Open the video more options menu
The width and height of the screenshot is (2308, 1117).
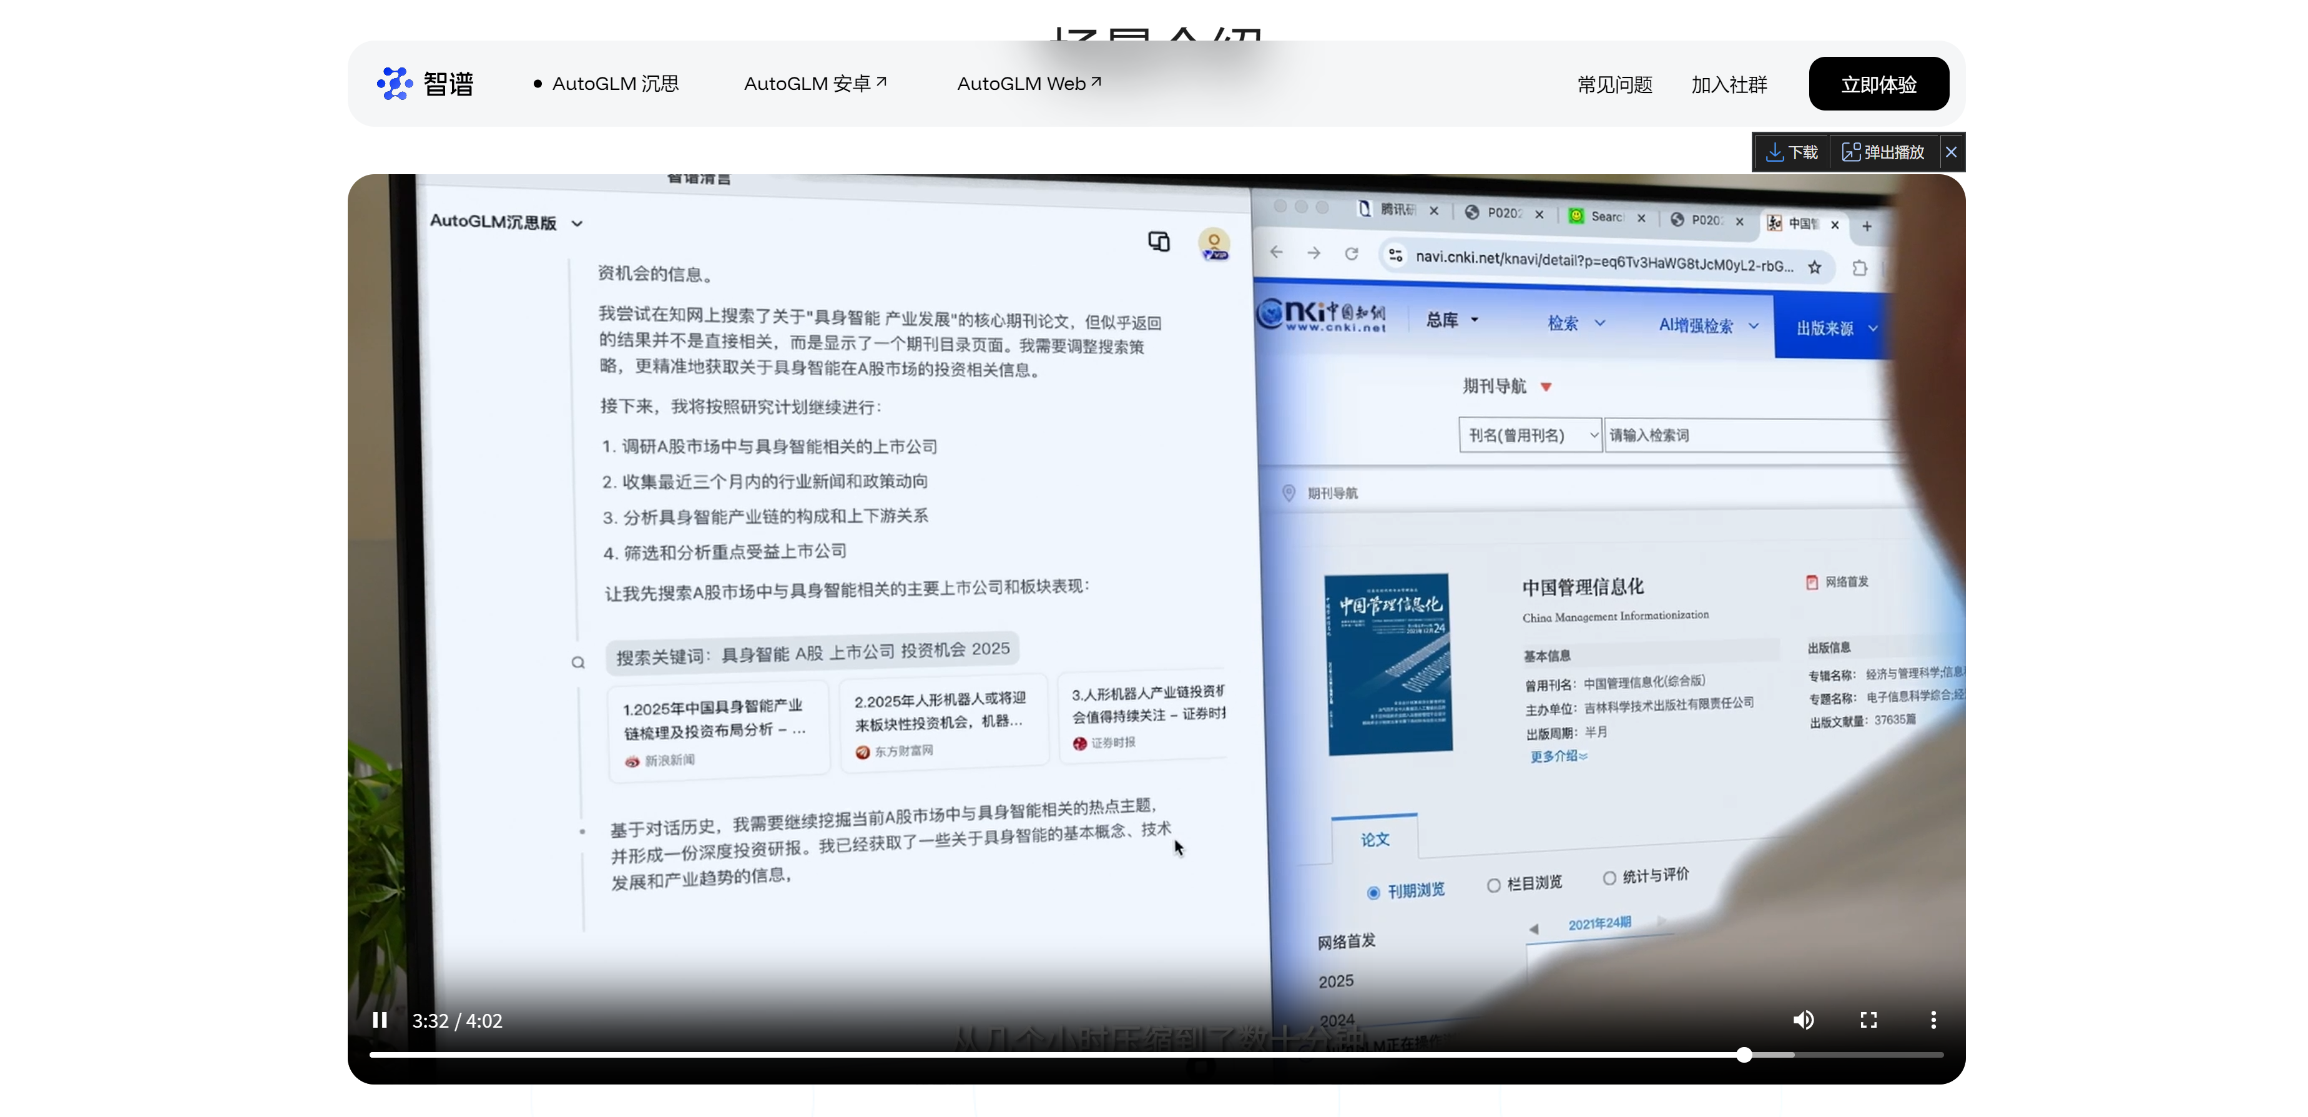click(x=1933, y=1020)
